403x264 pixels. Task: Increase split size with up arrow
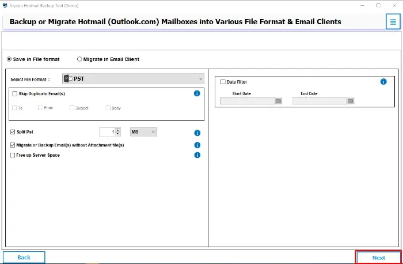point(117,130)
